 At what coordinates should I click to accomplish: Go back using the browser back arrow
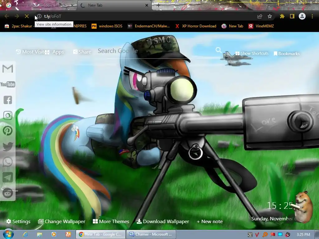tap(7, 16)
